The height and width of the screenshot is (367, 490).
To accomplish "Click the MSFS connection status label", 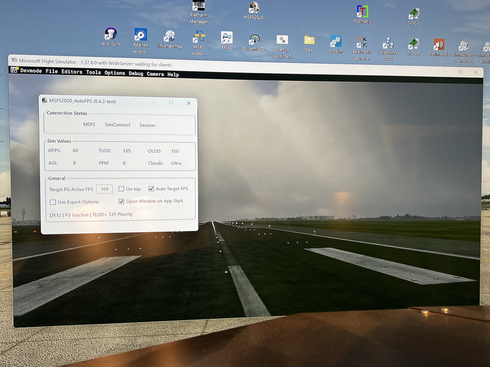I will tap(89, 124).
